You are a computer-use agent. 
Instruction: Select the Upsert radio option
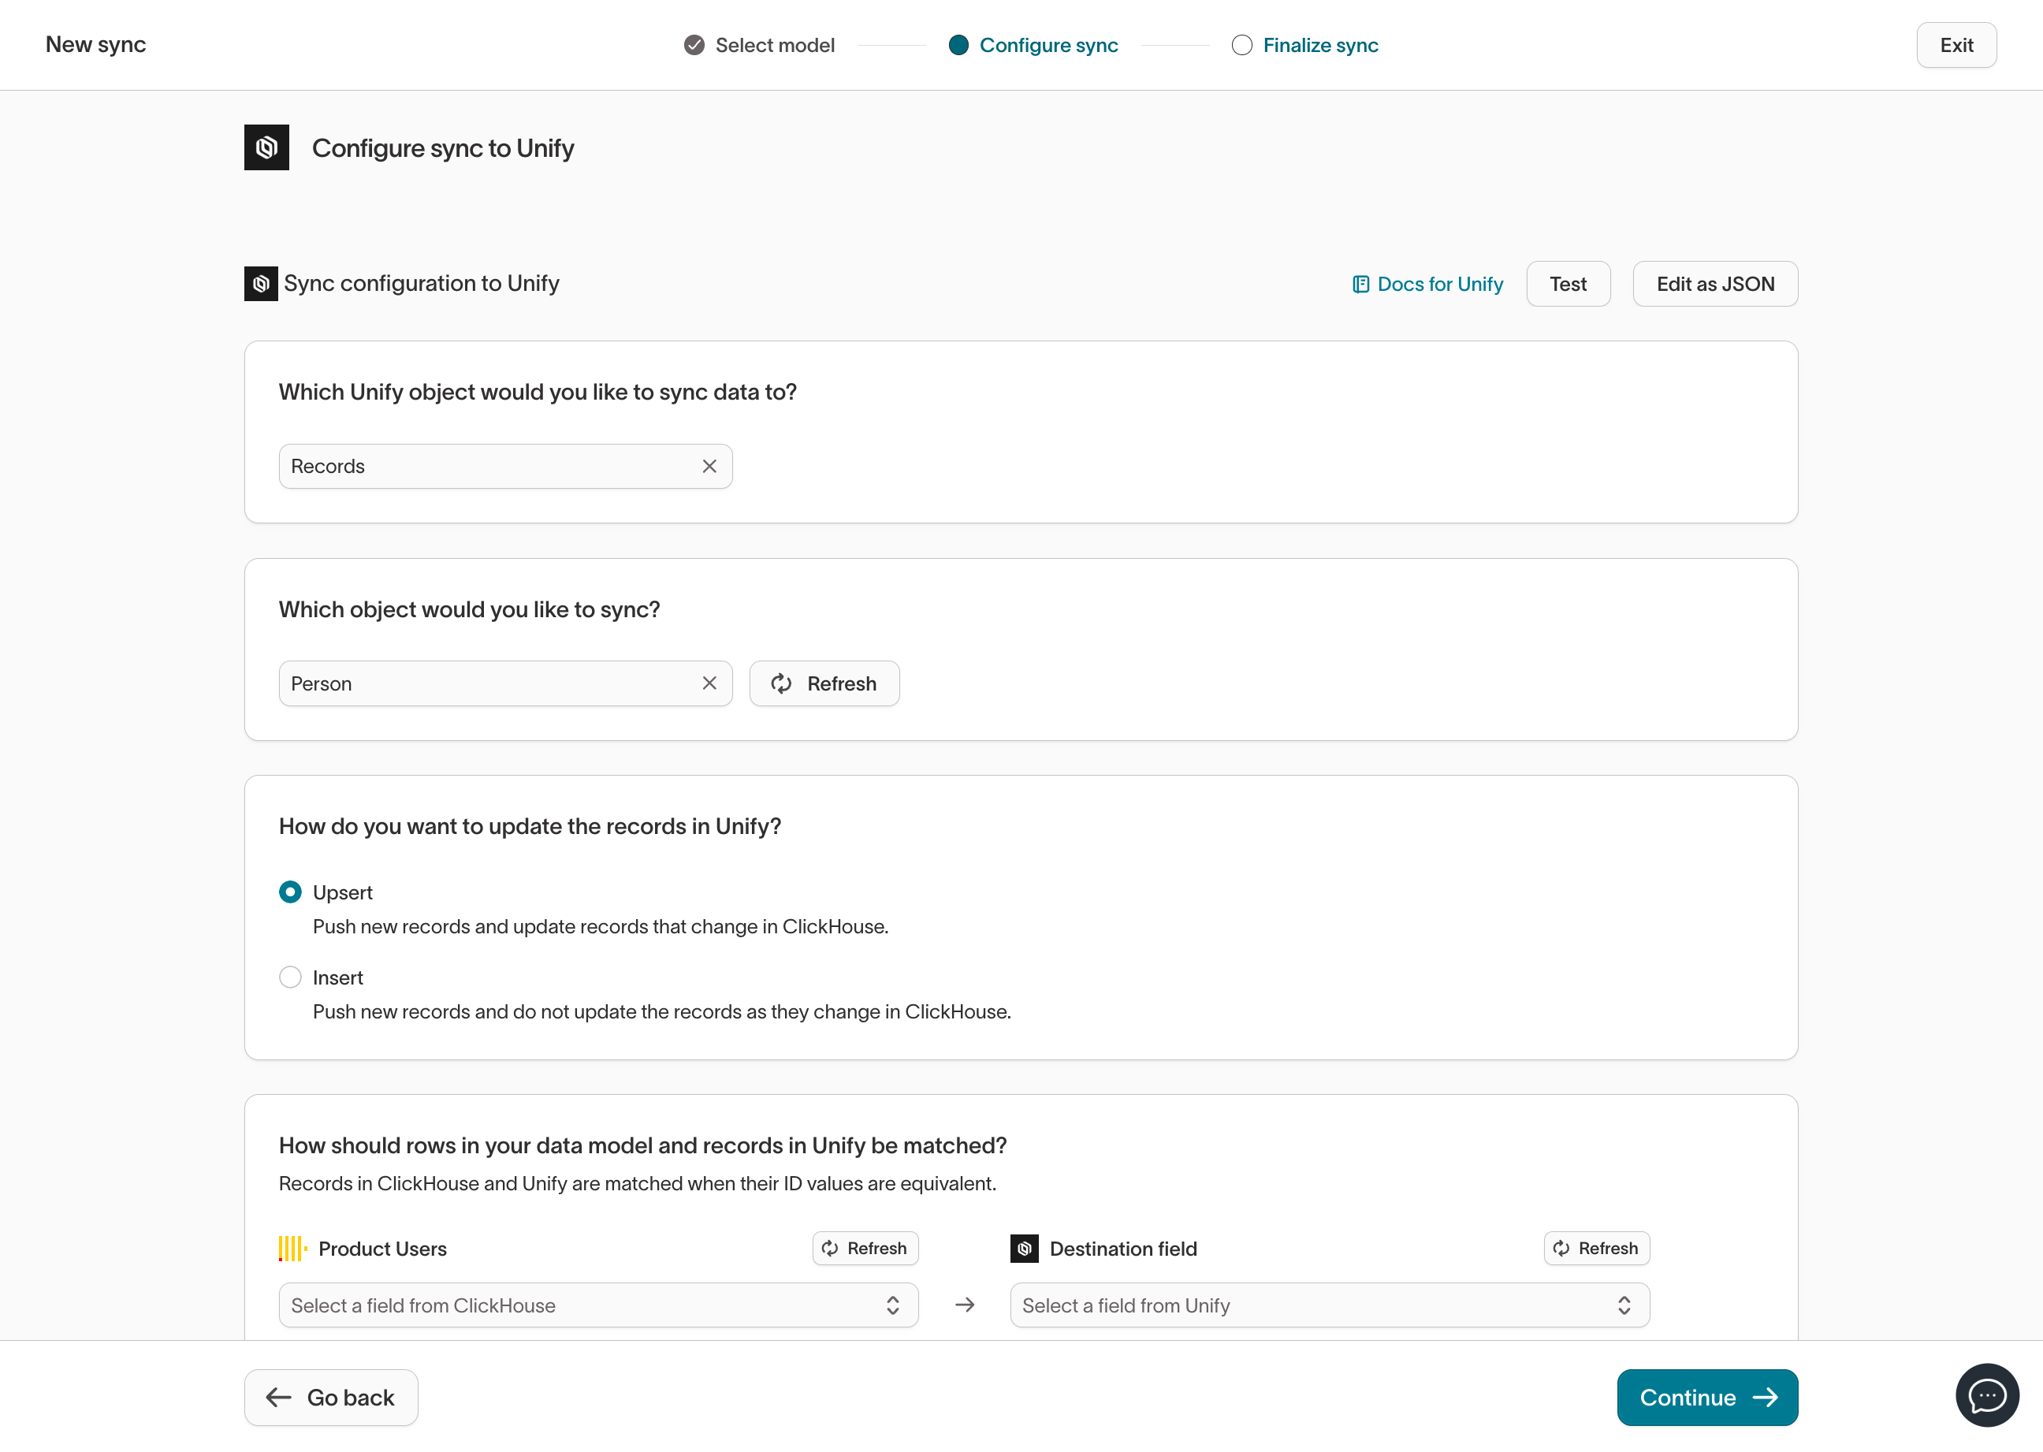click(290, 892)
